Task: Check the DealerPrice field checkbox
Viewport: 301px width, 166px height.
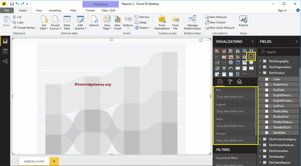Action: click(267, 84)
